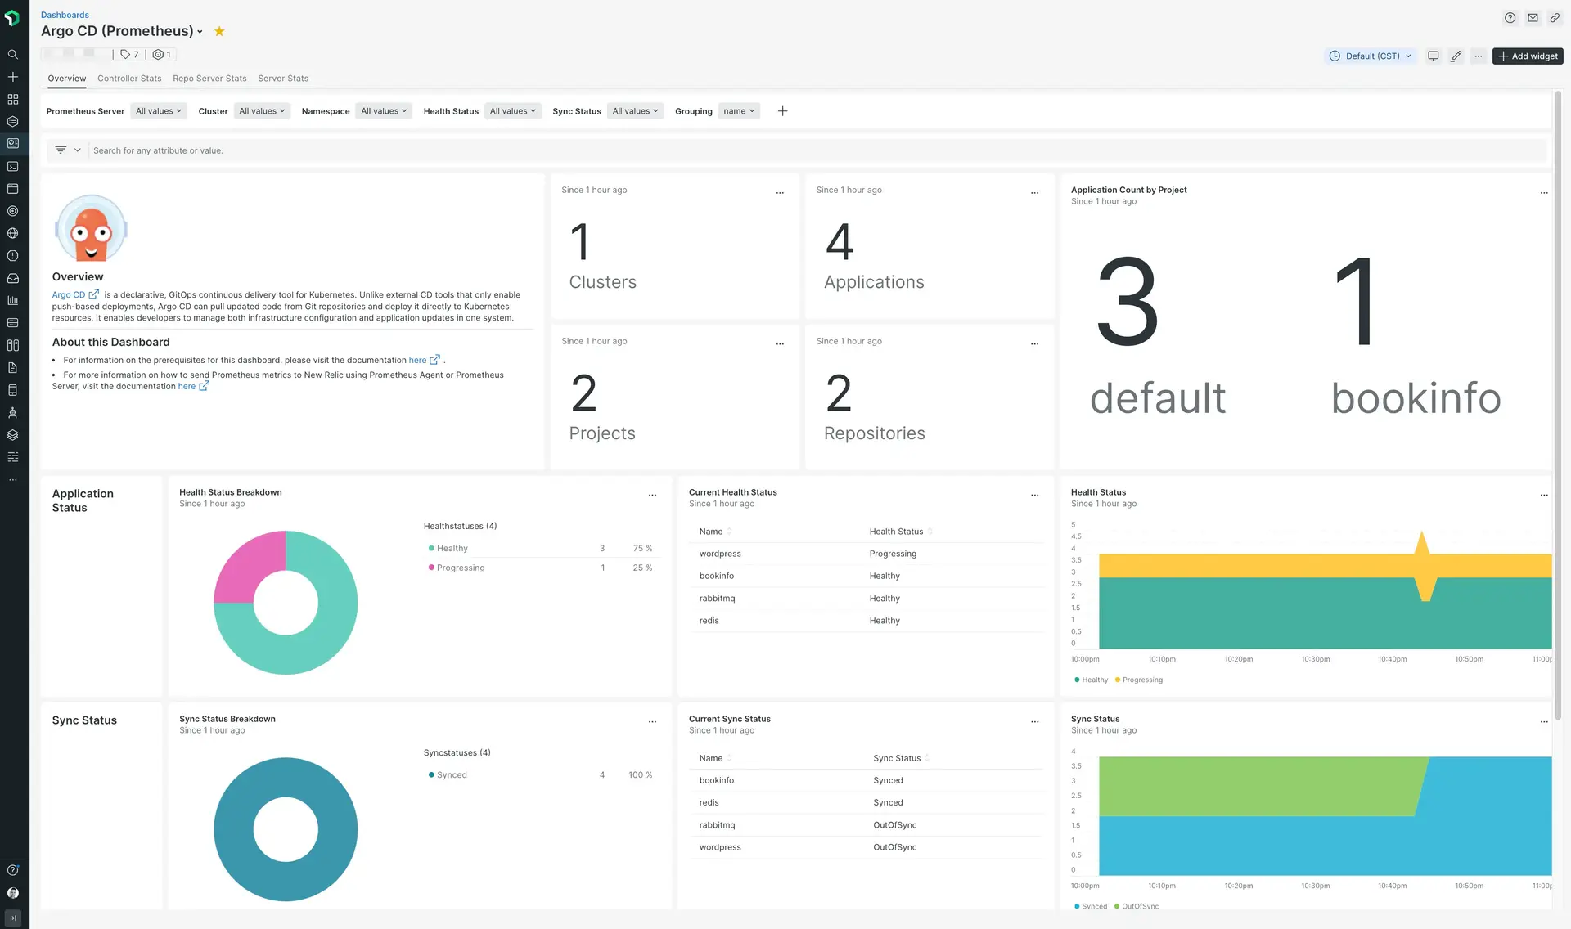
Task: Click the infrastructure/layers icon in sidebar
Action: click(x=13, y=434)
